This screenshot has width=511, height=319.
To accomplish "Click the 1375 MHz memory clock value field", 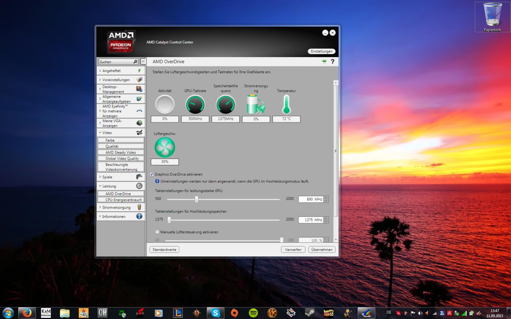I will 311,220.
